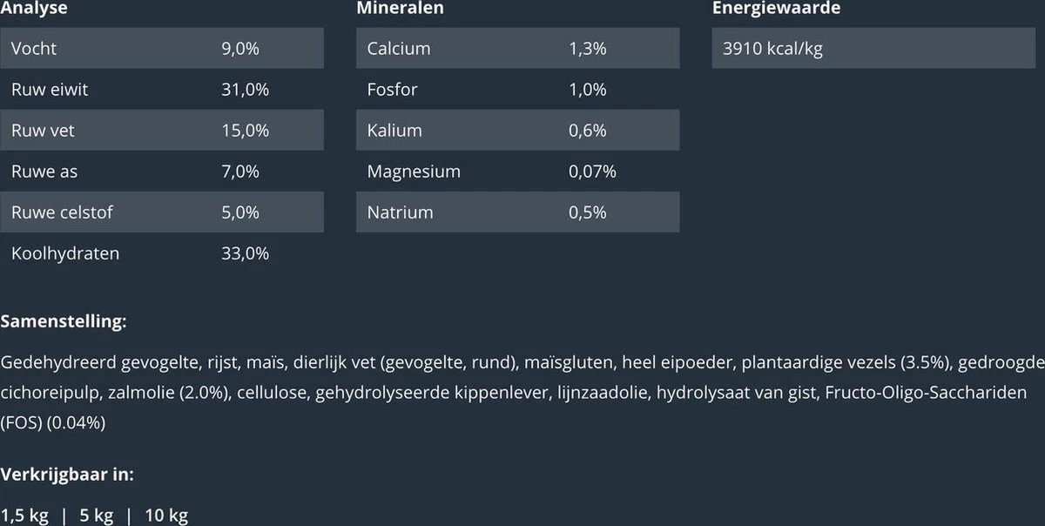Click the Analyse heading
The image size is (1045, 526).
point(34,9)
